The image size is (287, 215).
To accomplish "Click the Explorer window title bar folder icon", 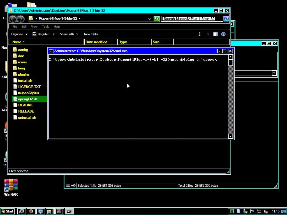I will pyautogui.click(x=11, y=11).
